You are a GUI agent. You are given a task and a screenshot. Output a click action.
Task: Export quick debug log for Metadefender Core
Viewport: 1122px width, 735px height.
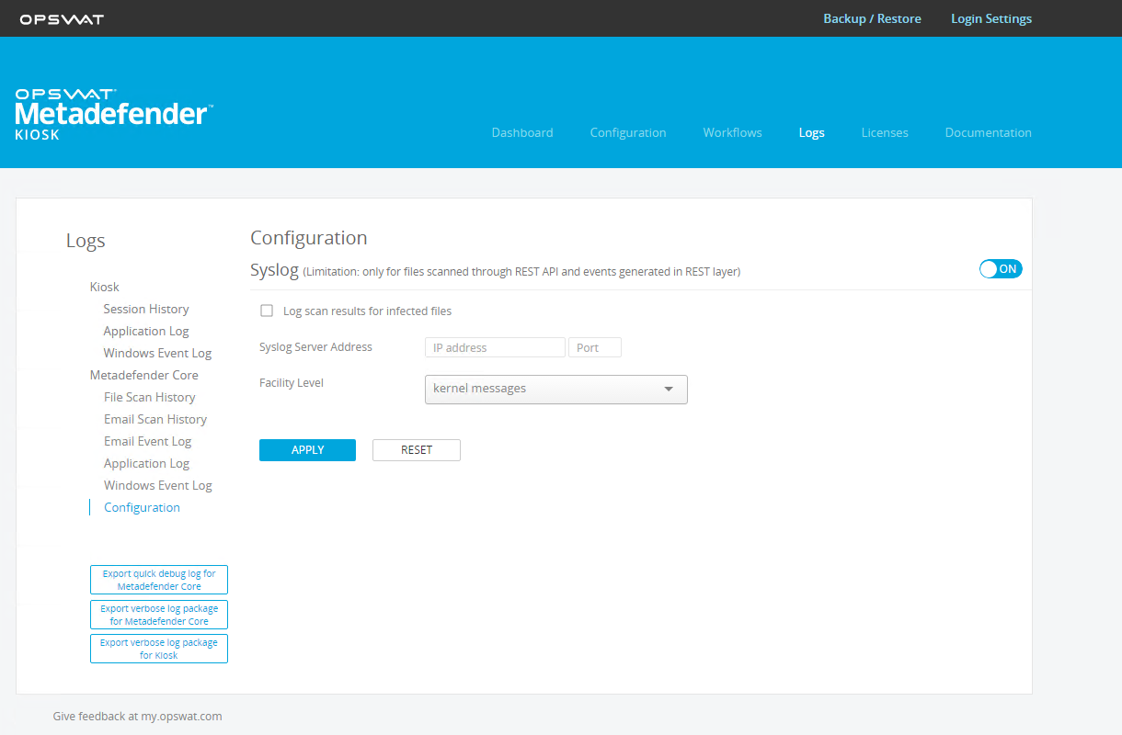pos(159,580)
